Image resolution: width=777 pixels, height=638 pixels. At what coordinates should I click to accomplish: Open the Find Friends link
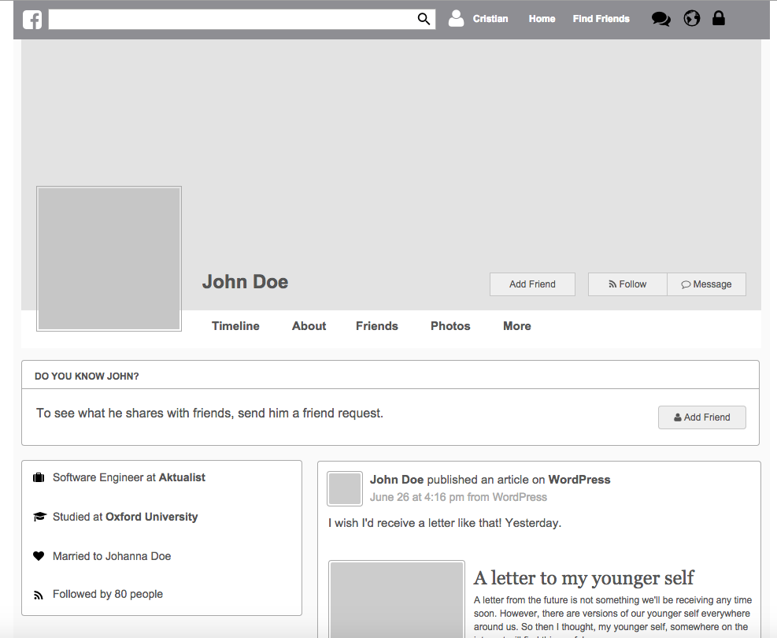point(601,19)
